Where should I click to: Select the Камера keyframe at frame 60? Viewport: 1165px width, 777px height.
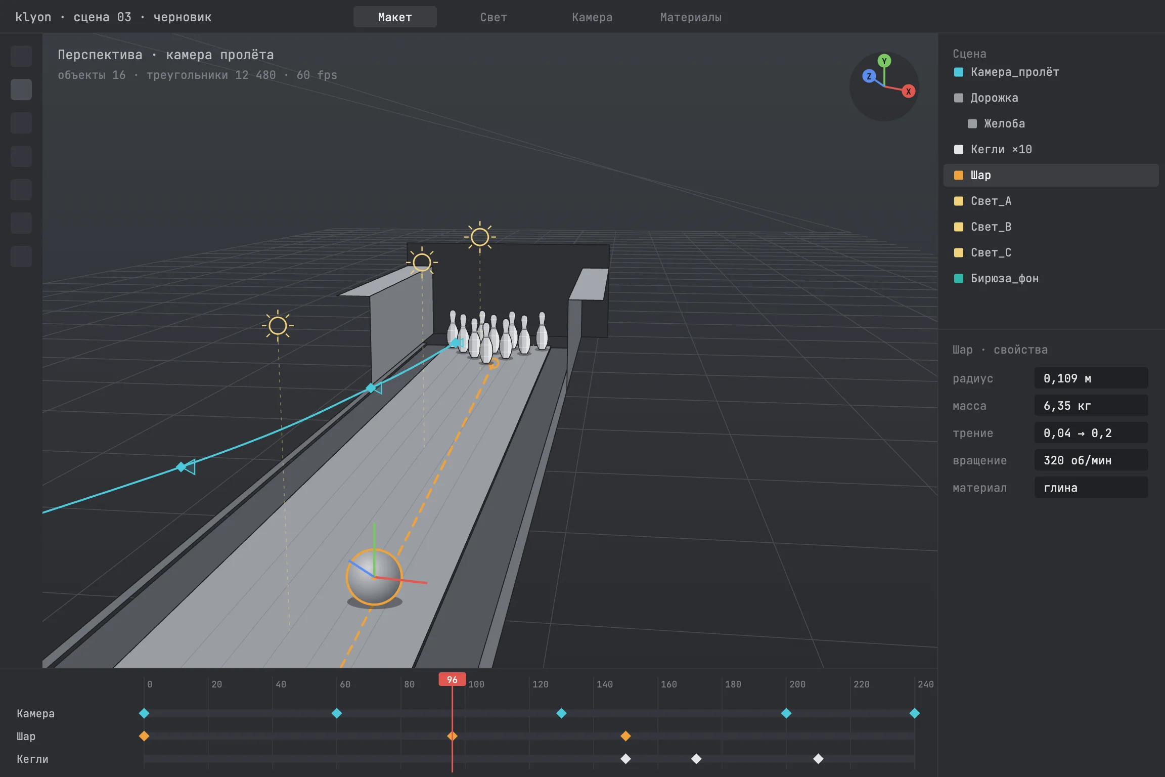[x=337, y=713]
